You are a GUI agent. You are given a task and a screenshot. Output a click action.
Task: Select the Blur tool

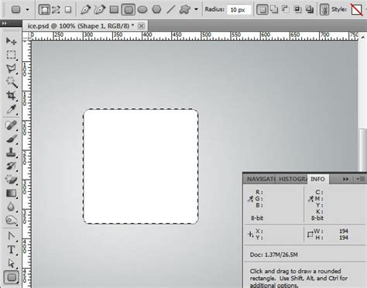pos(11,207)
